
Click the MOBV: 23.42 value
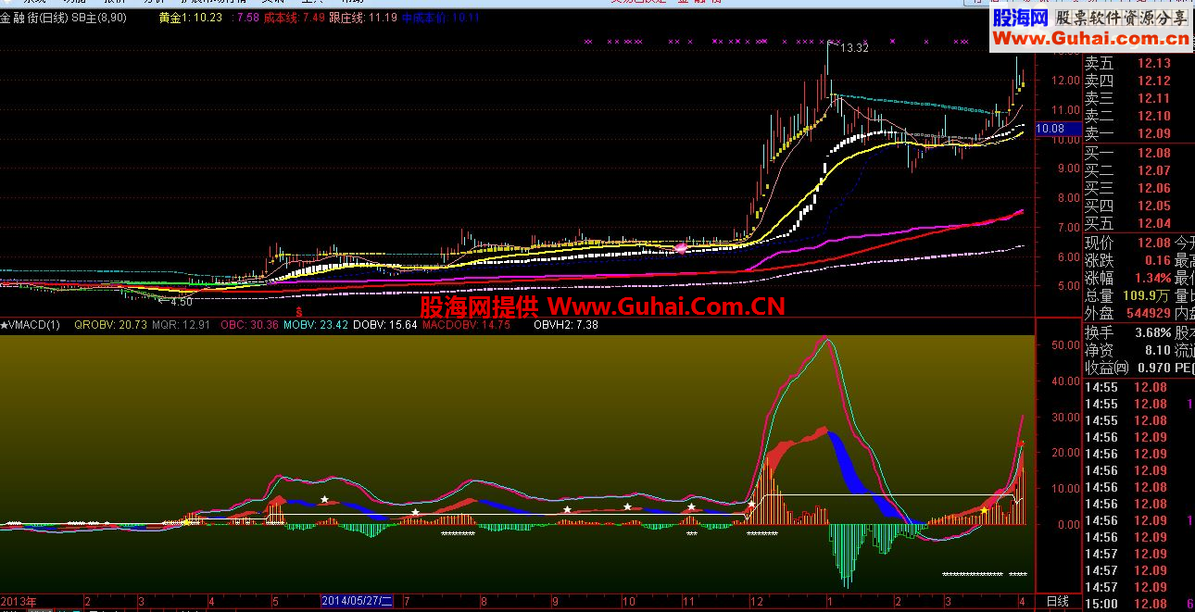coord(316,325)
